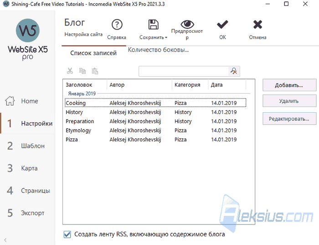Image resolution: width=319 pixels, height=245 pixels.
Task: Click the Отмена cross icon
Action: pos(257,25)
